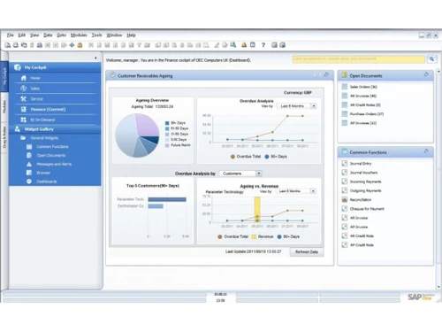This screenshot has width=442, height=332.
Task: Click the Open Documents widget header corner icon
Action: pos(426,74)
